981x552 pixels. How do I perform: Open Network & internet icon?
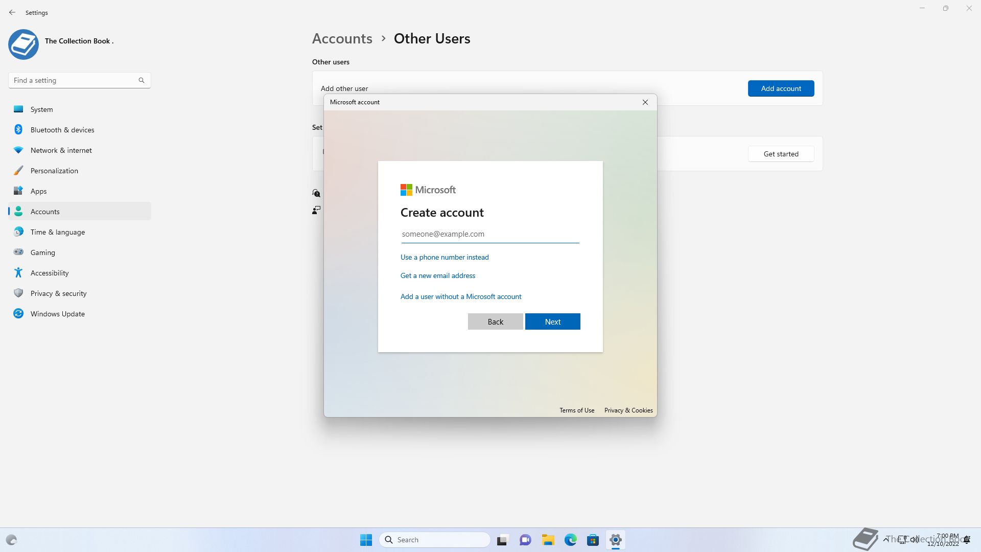click(18, 150)
